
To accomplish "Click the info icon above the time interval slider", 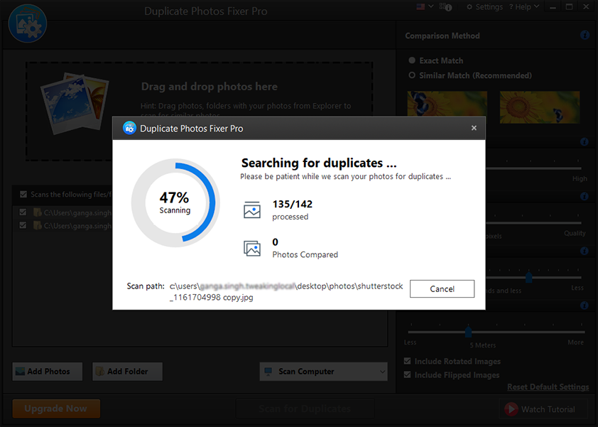I will (585, 251).
